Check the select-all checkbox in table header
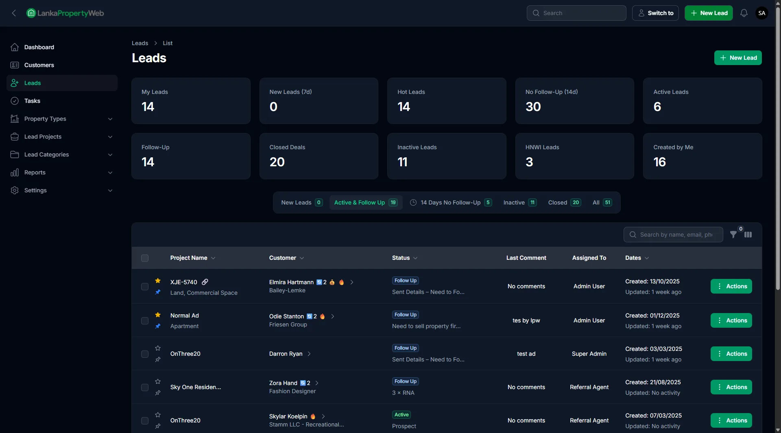The image size is (781, 433). click(x=145, y=258)
